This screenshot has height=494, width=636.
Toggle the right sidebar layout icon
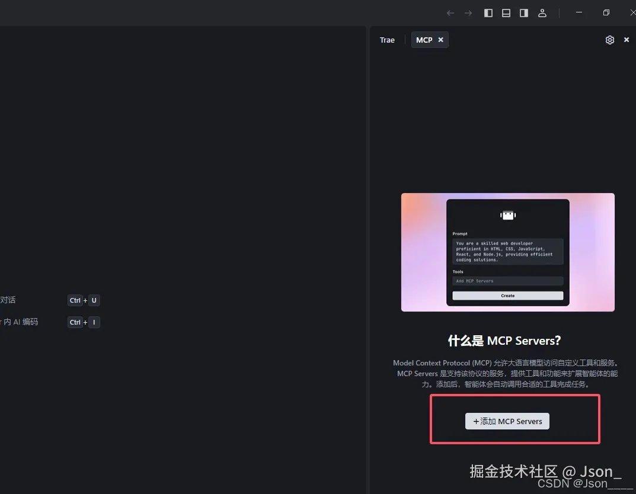(x=524, y=13)
